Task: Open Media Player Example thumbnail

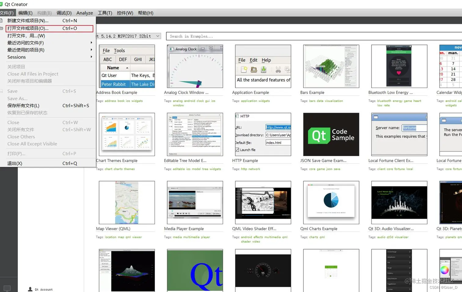Action: tap(195, 203)
